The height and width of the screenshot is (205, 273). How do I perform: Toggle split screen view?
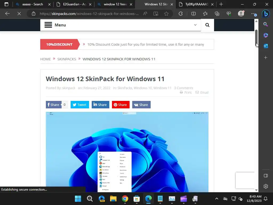194,14
